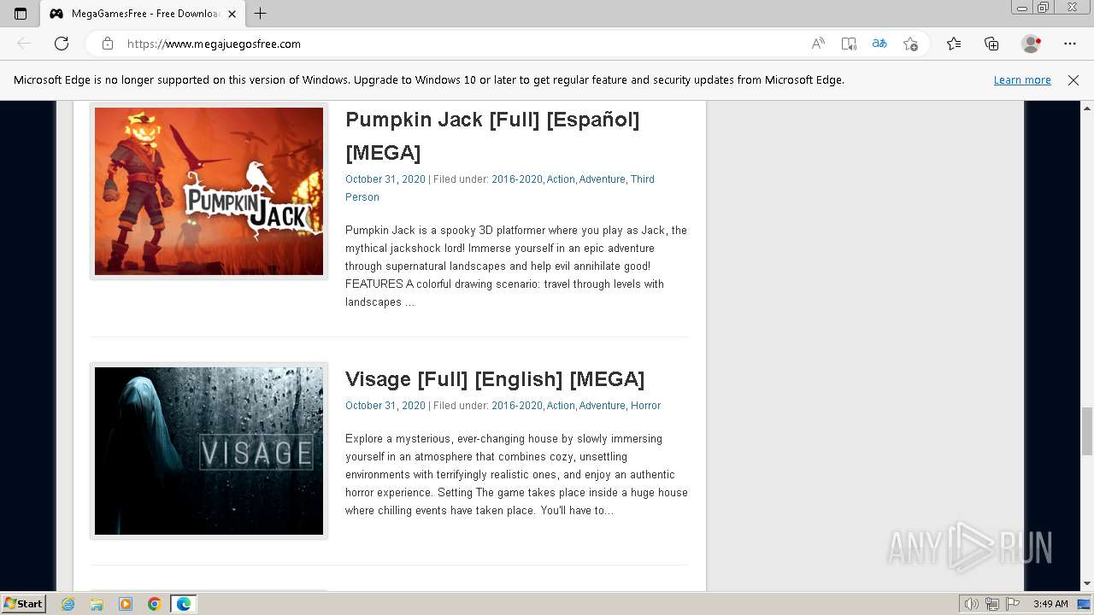Open the Pumpkin Jack [Full] [Español] [MEGA] title

pos(492,136)
